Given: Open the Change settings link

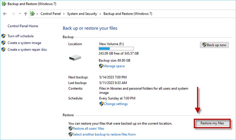Looking at the screenshot, I should click(x=116, y=104).
